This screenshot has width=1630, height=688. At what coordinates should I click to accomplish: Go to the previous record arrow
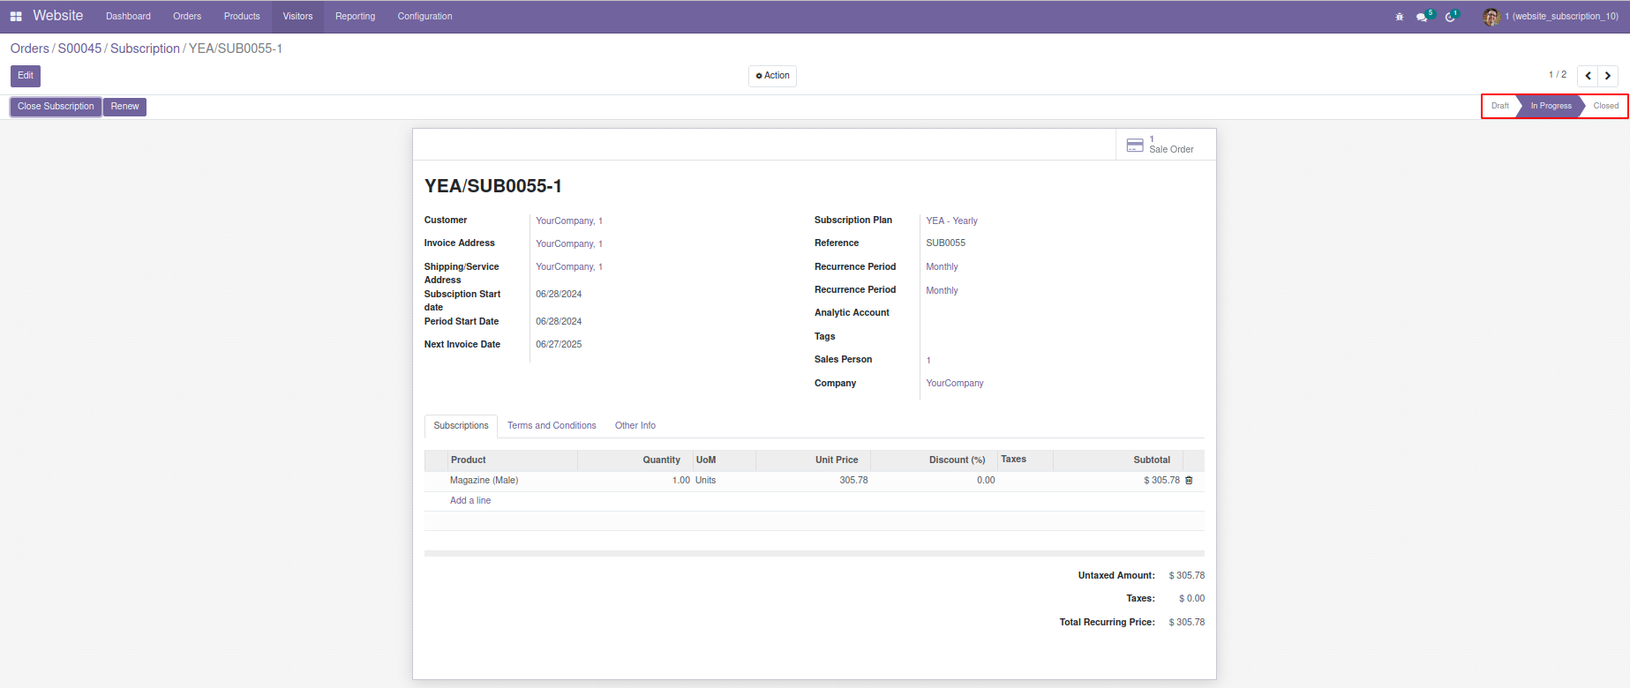1588,76
